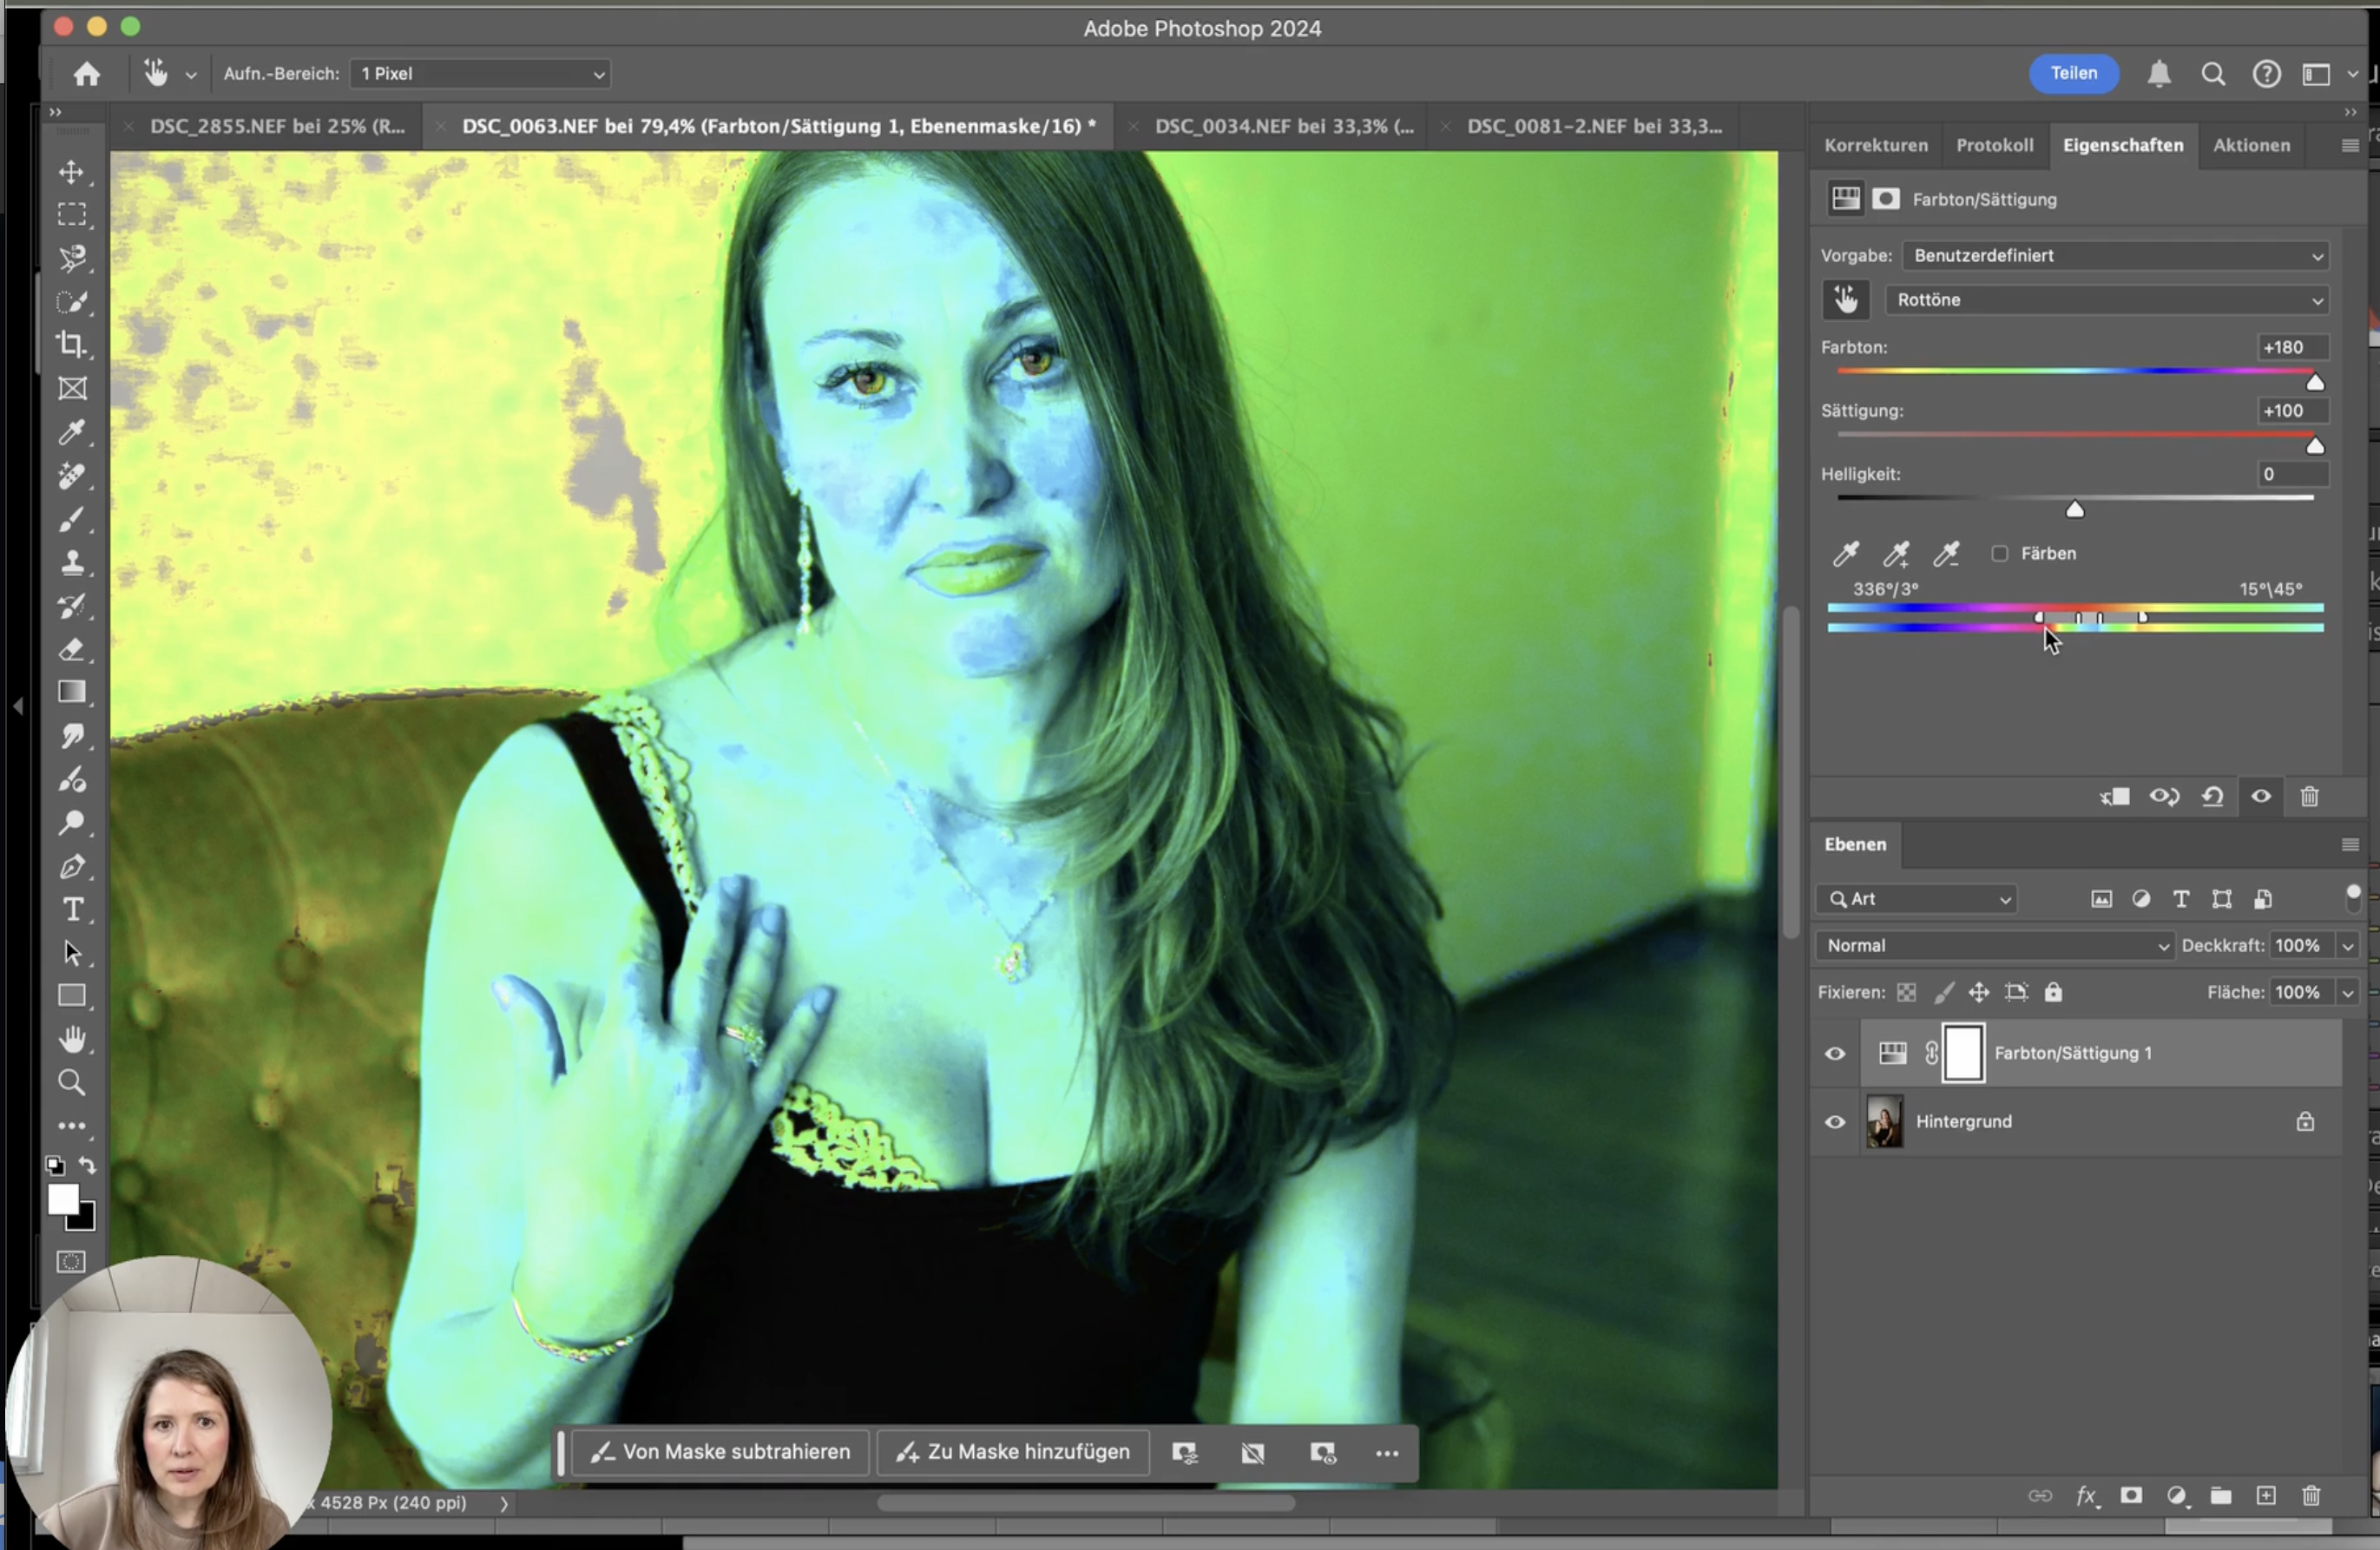Viewport: 2380px width, 1550px height.
Task: Expand the Normal blend mode dropdown
Action: pyautogui.click(x=1995, y=946)
